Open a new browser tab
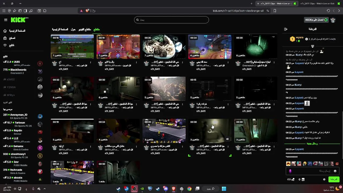343x193 pixels. (x=251, y=3)
